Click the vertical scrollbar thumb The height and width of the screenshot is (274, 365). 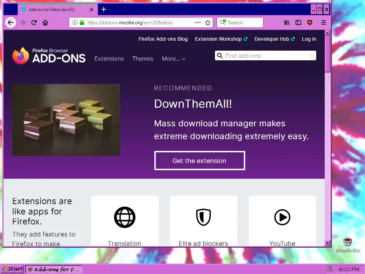point(328,54)
